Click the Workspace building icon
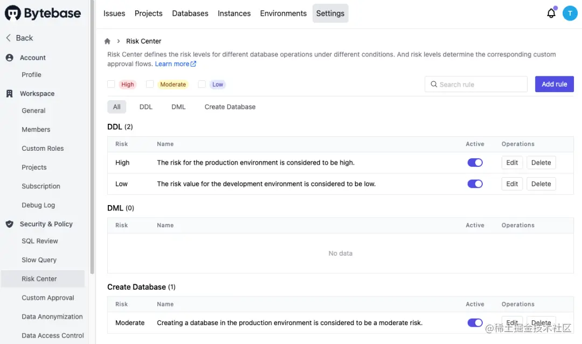 [9, 94]
